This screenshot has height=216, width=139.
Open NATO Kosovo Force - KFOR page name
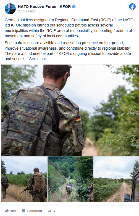(44, 7)
